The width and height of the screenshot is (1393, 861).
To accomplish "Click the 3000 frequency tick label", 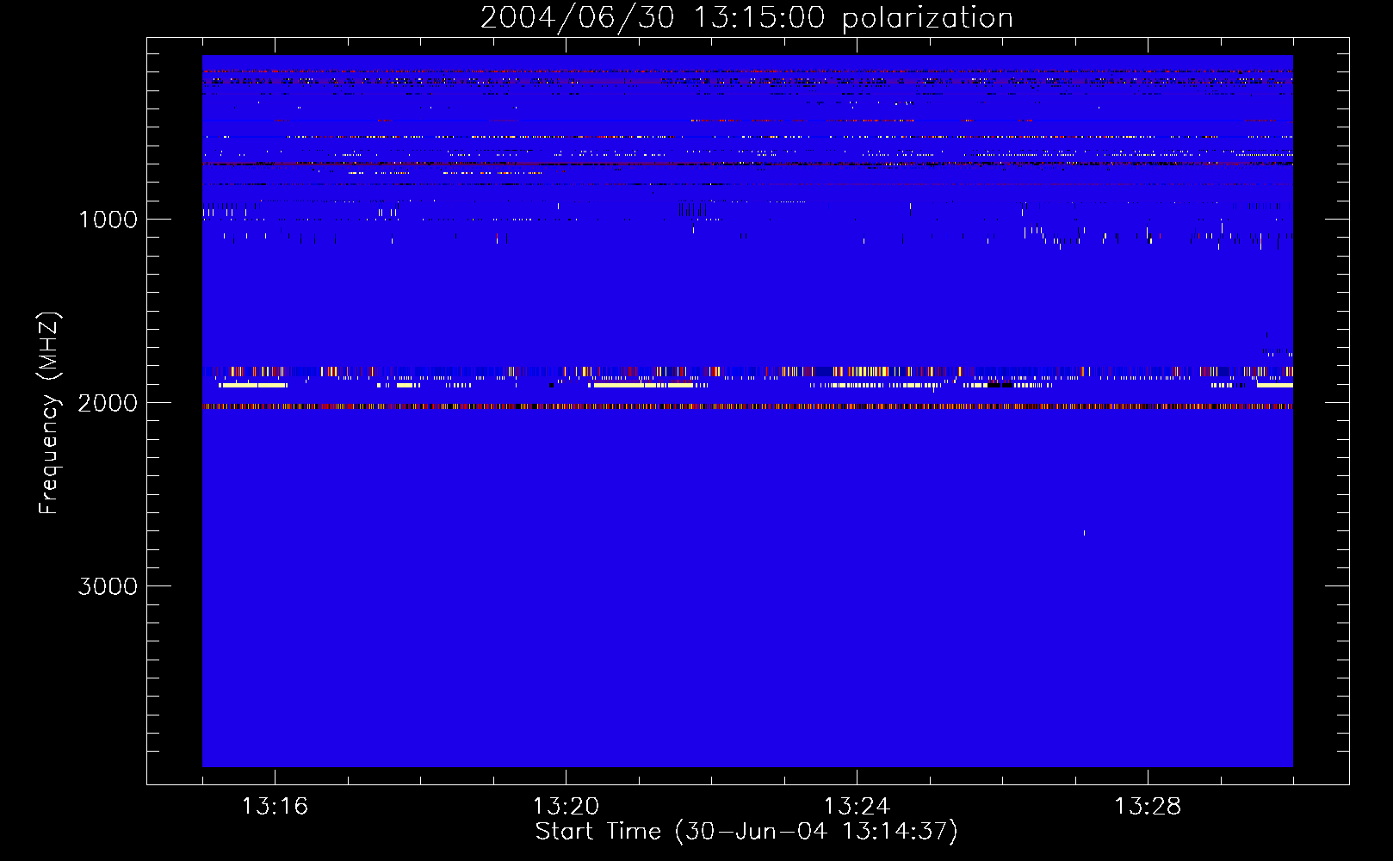I will [108, 586].
